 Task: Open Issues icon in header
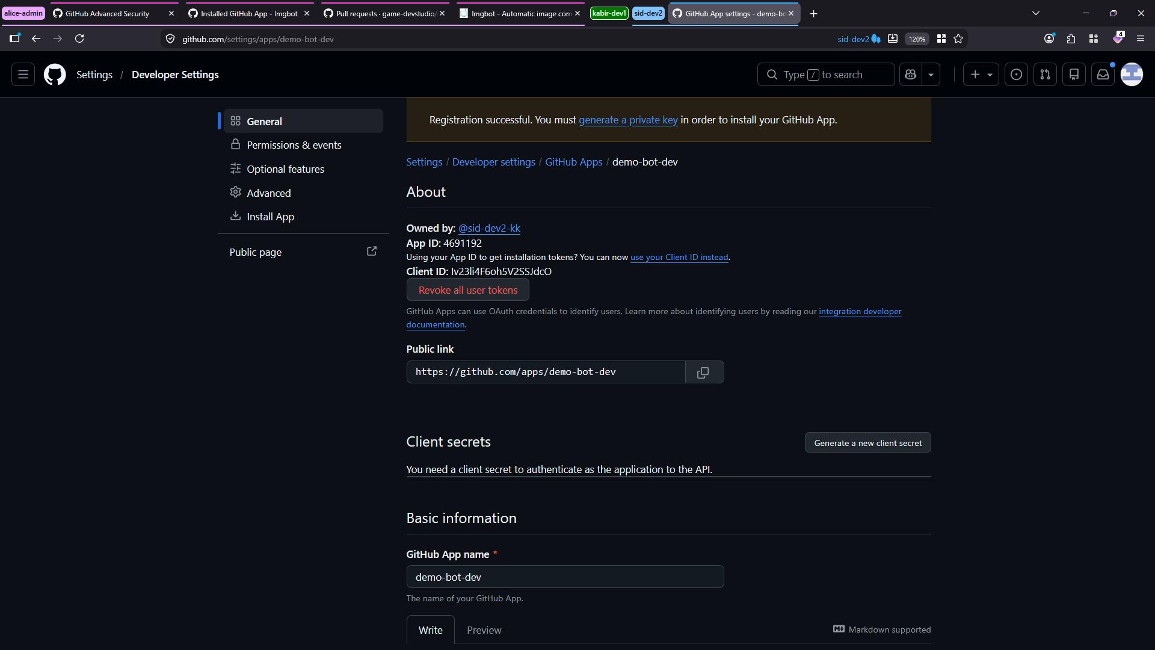pos(1016,75)
